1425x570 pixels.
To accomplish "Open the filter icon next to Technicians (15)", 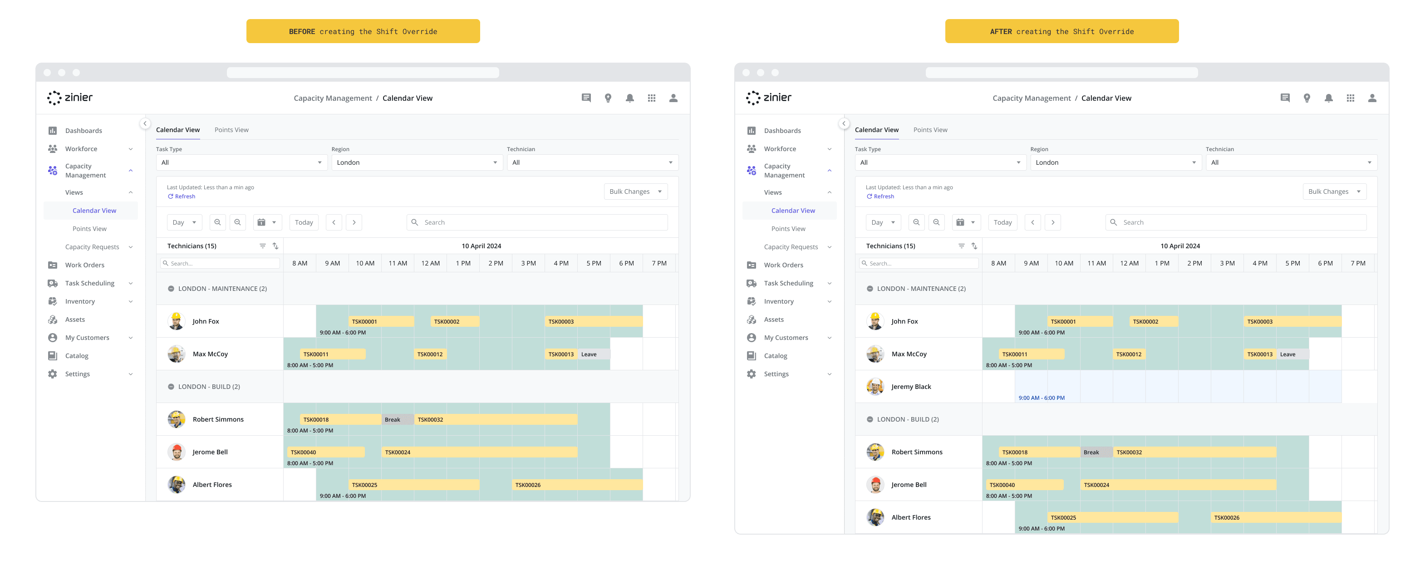I will 263,246.
